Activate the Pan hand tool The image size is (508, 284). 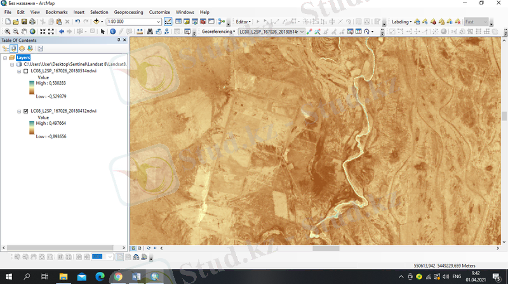tap(23, 31)
